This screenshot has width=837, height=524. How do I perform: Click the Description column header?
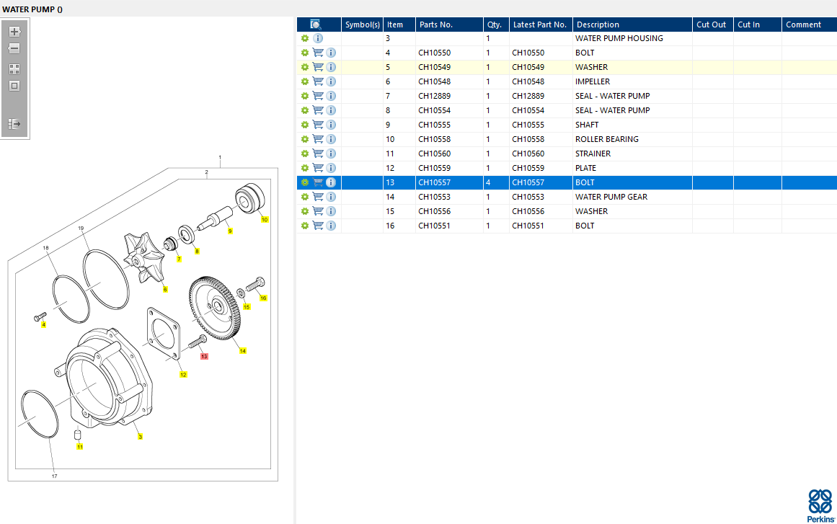click(x=598, y=25)
